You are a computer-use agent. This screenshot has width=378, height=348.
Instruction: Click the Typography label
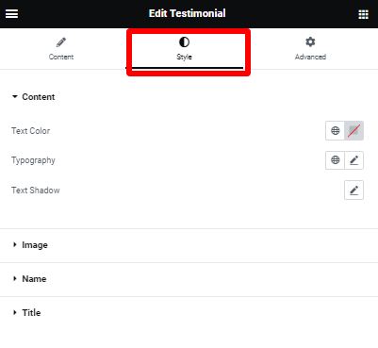click(33, 160)
